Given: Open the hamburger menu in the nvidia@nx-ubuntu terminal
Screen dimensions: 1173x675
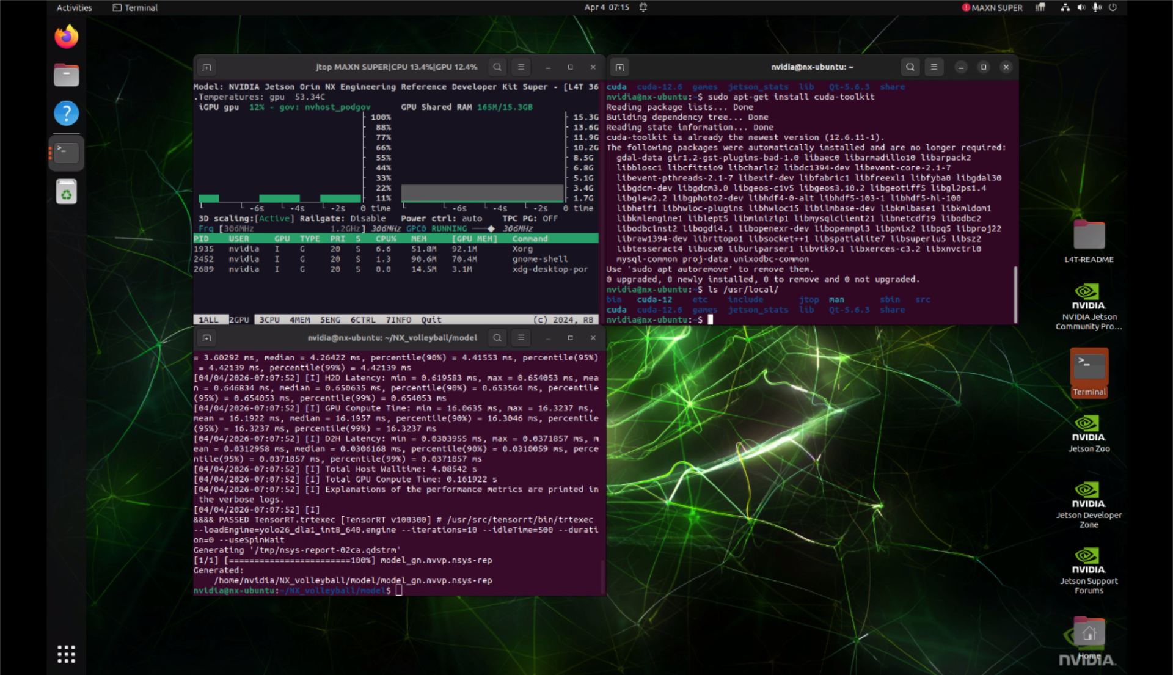Looking at the screenshot, I should [x=934, y=67].
